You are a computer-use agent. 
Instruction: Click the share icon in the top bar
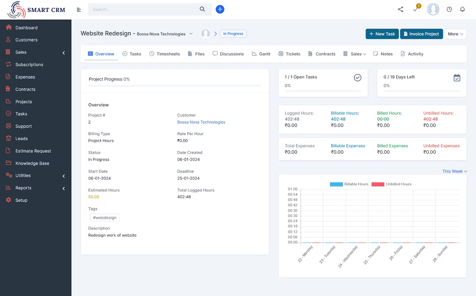click(400, 9)
